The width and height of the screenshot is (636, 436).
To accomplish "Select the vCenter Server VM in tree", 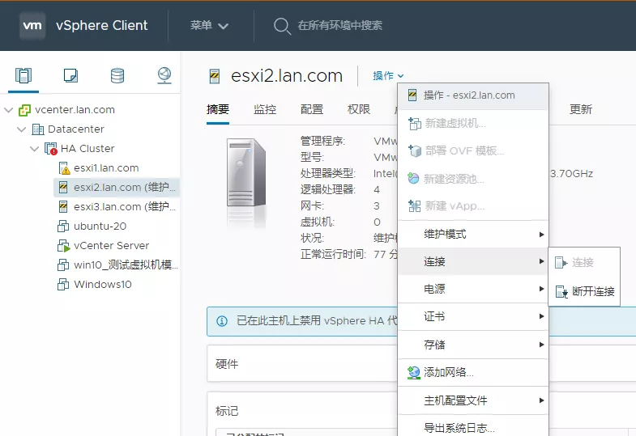I will click(x=111, y=246).
